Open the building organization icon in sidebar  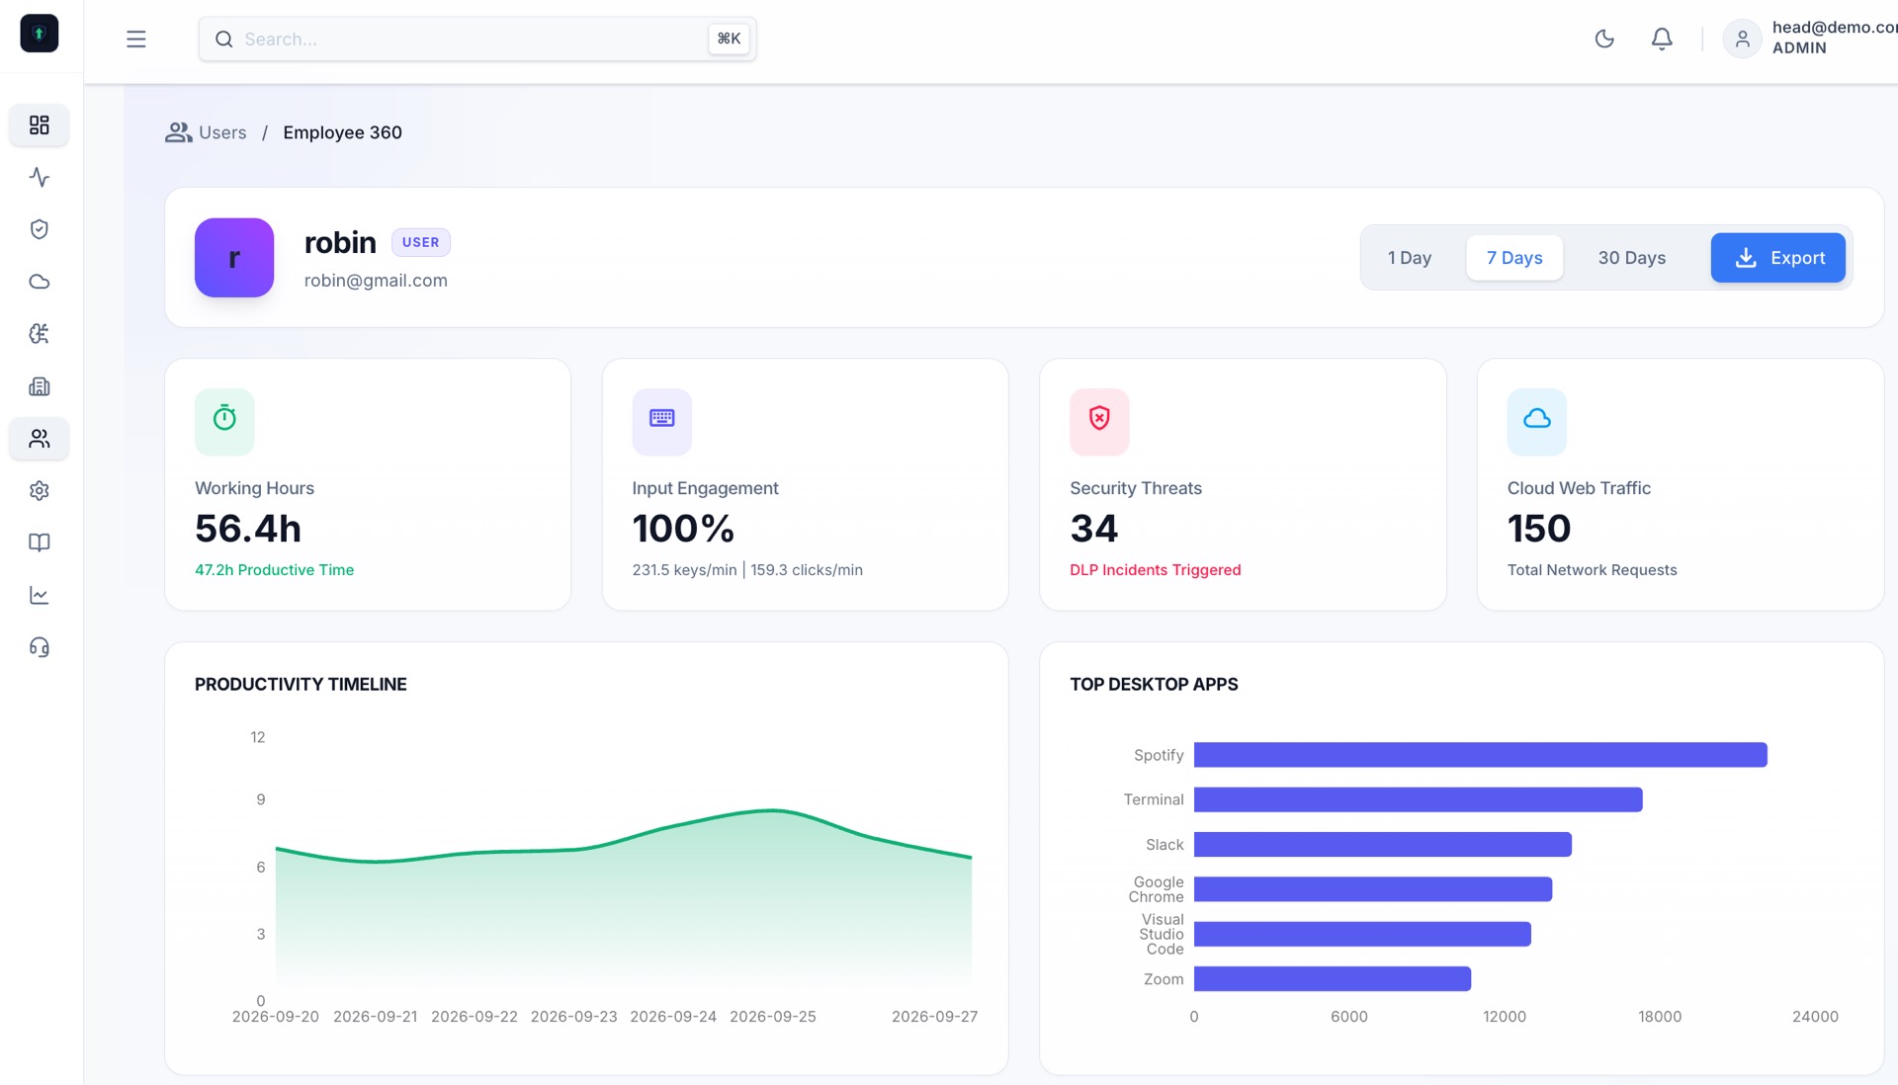[x=40, y=386]
